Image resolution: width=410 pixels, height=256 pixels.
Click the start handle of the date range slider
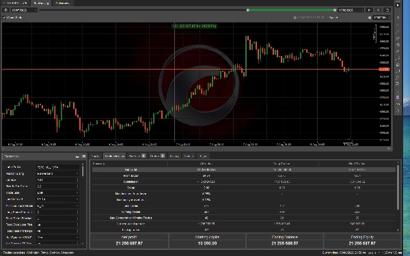point(247,10)
